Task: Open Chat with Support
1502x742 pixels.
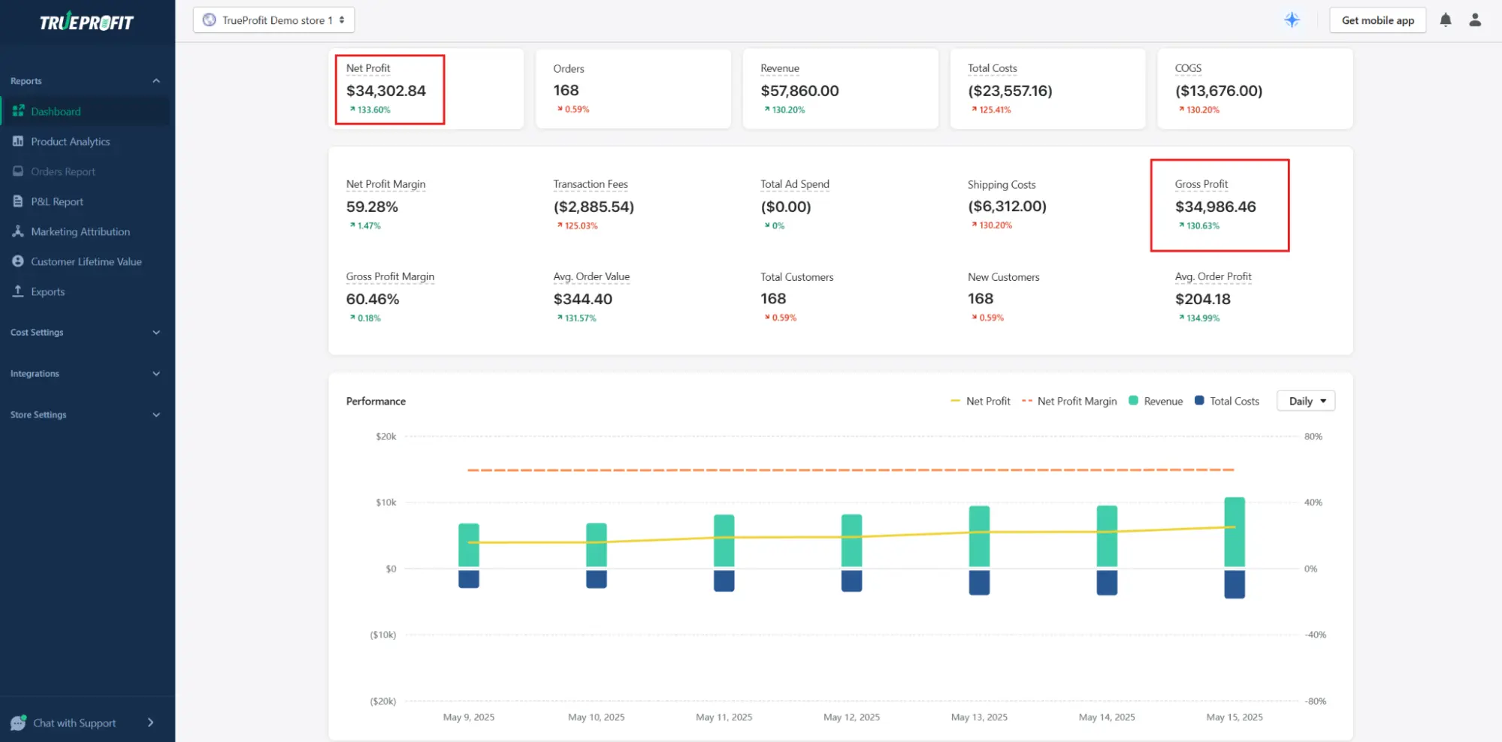Action: (74, 722)
